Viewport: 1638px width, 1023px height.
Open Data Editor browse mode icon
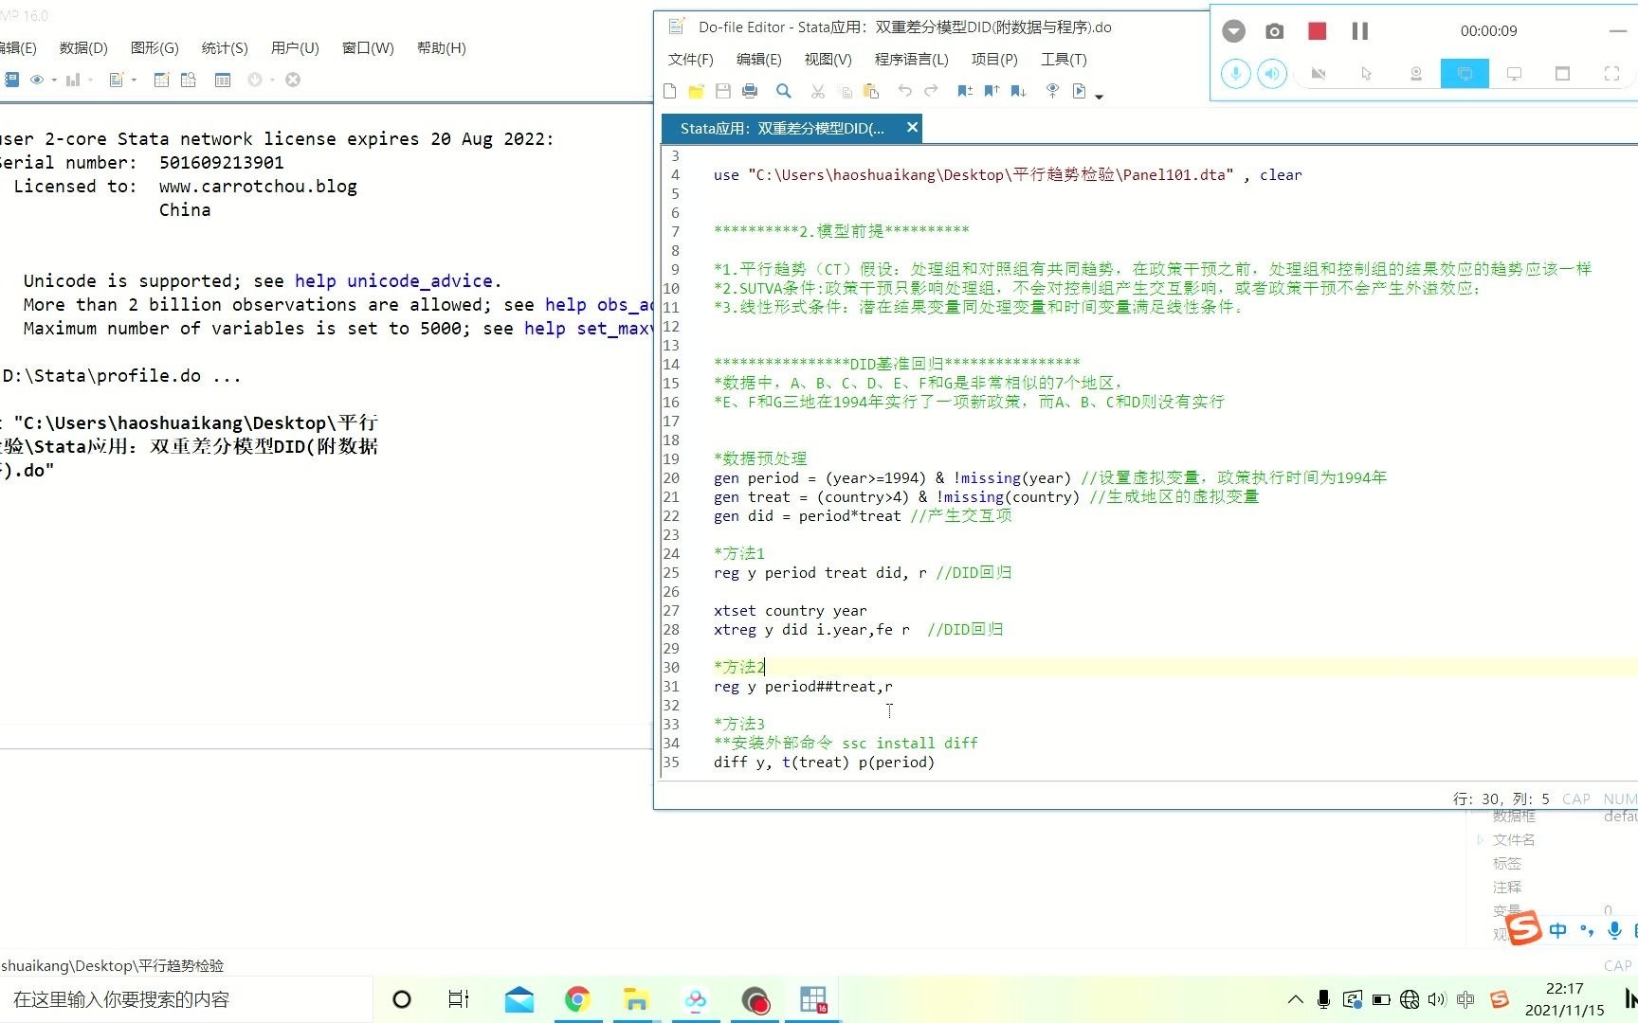(x=189, y=80)
